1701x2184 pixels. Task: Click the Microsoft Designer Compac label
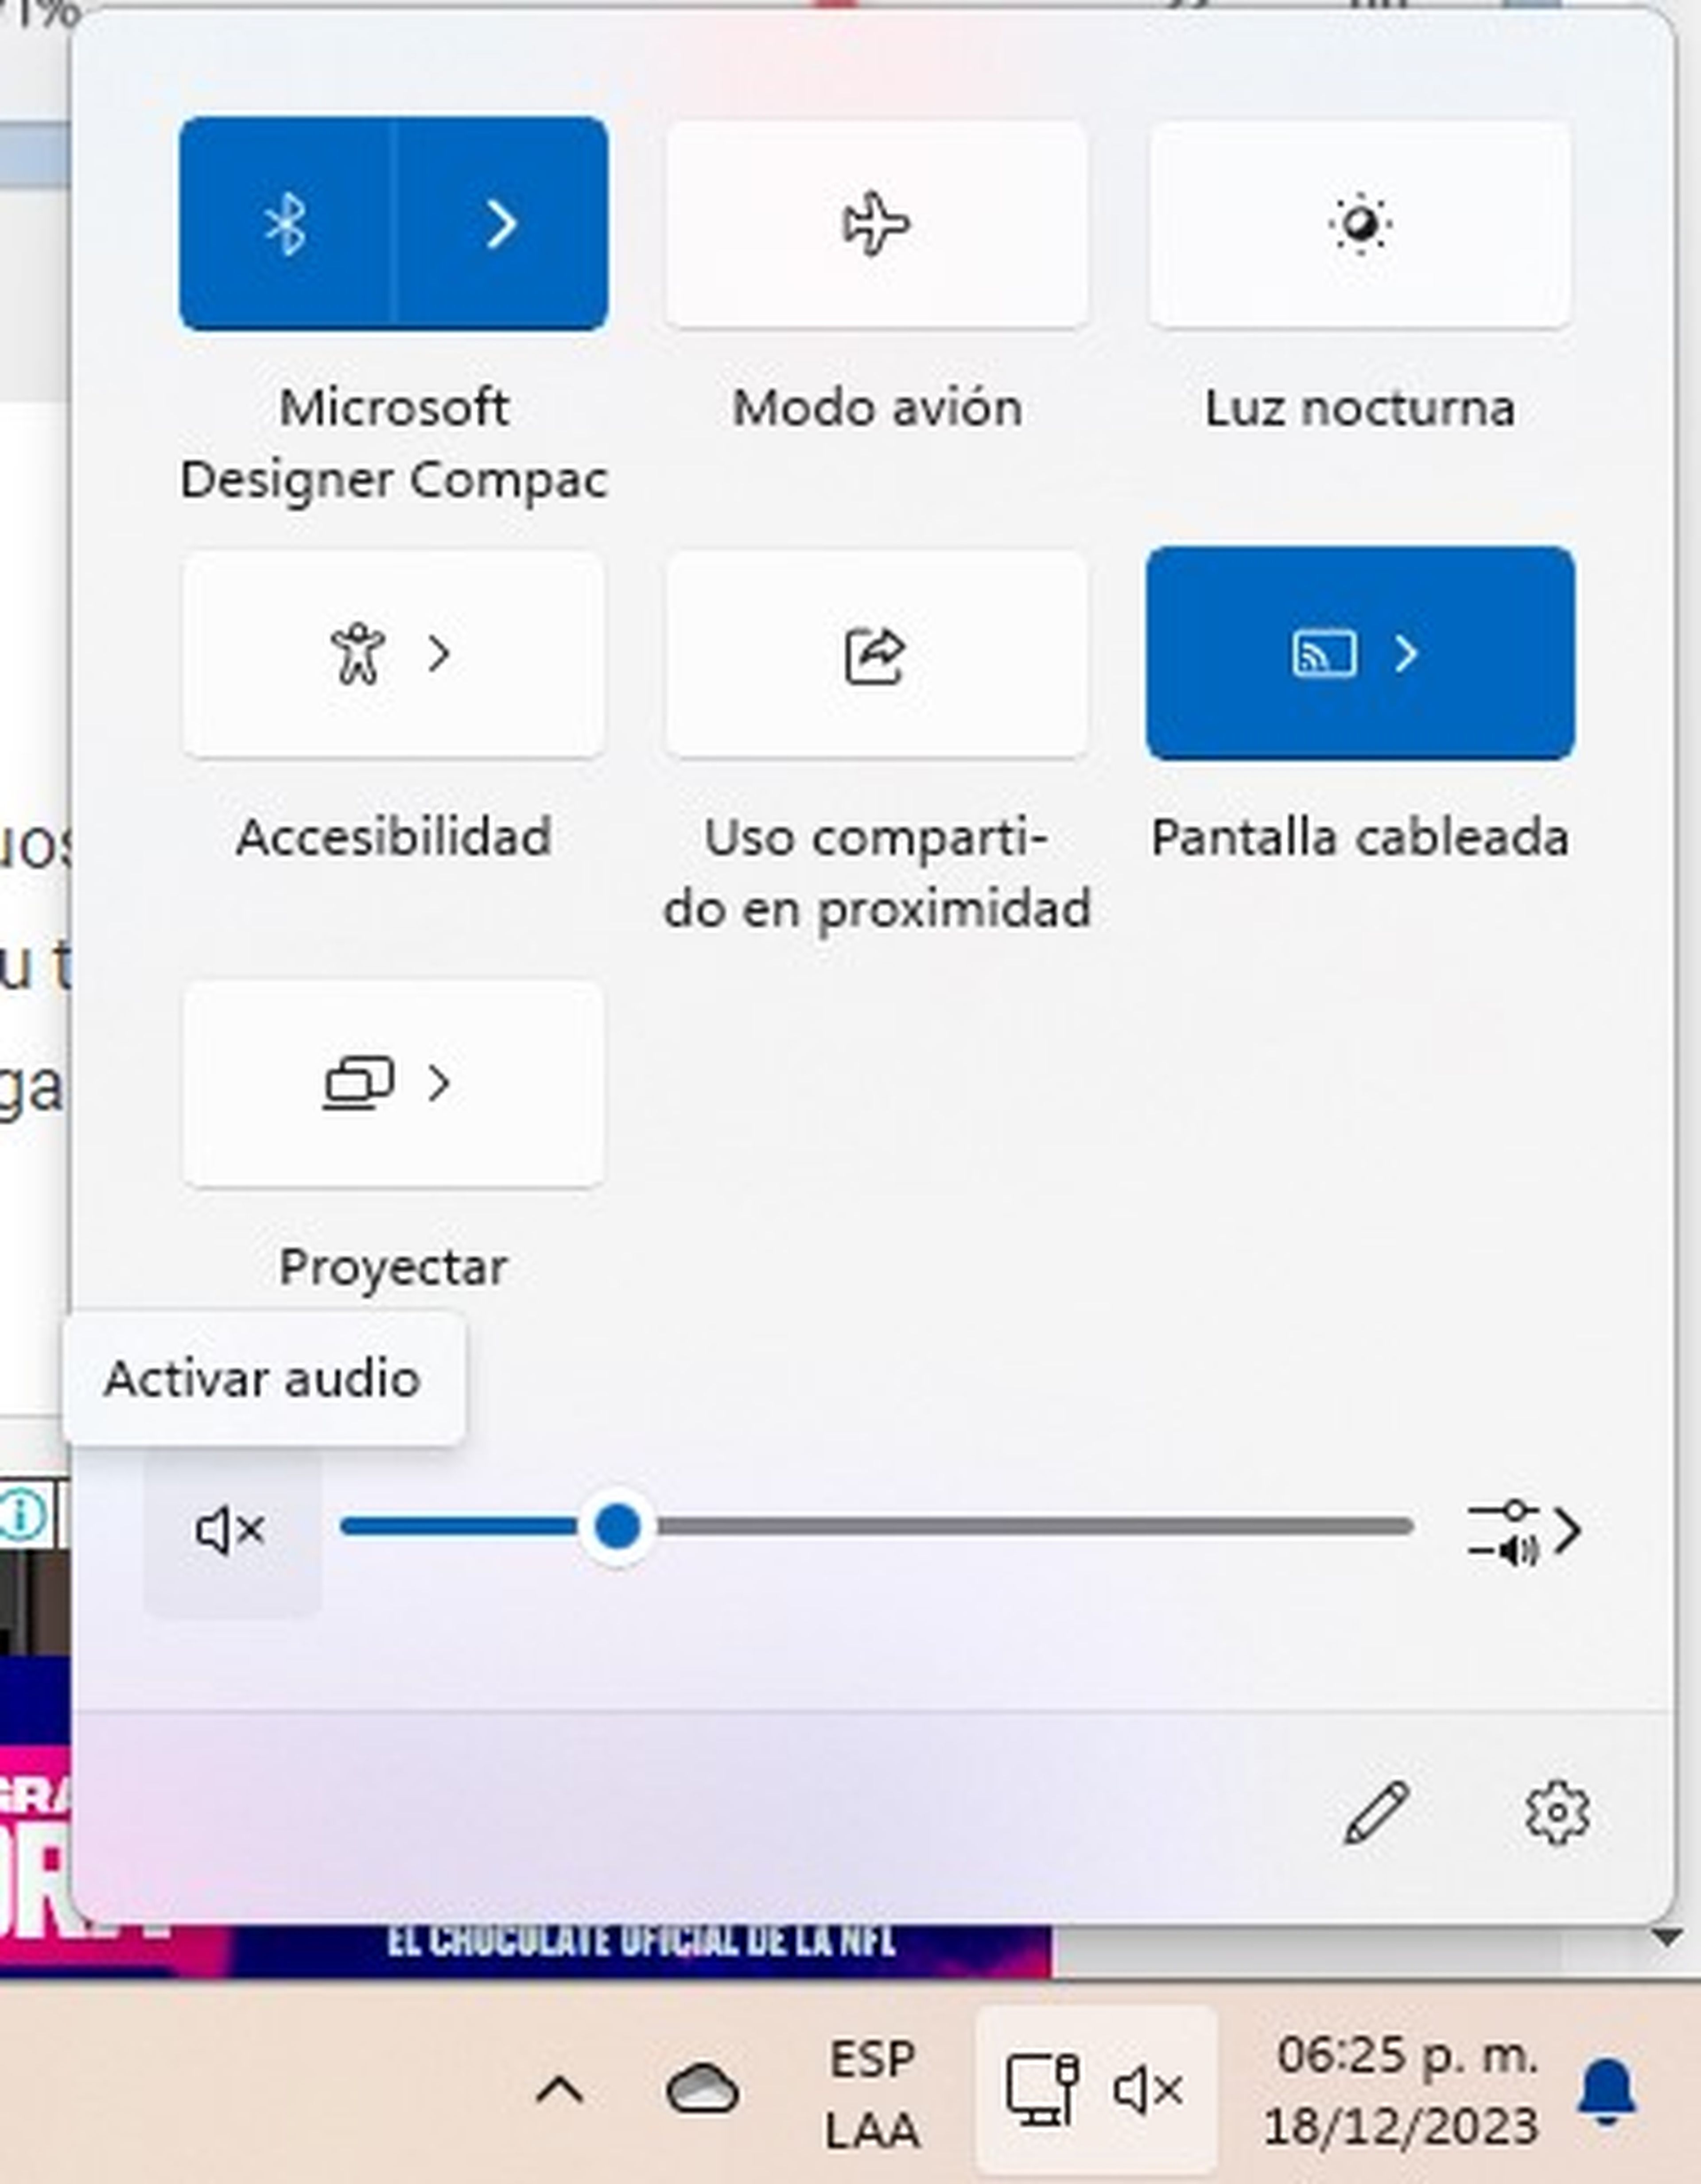click(394, 443)
